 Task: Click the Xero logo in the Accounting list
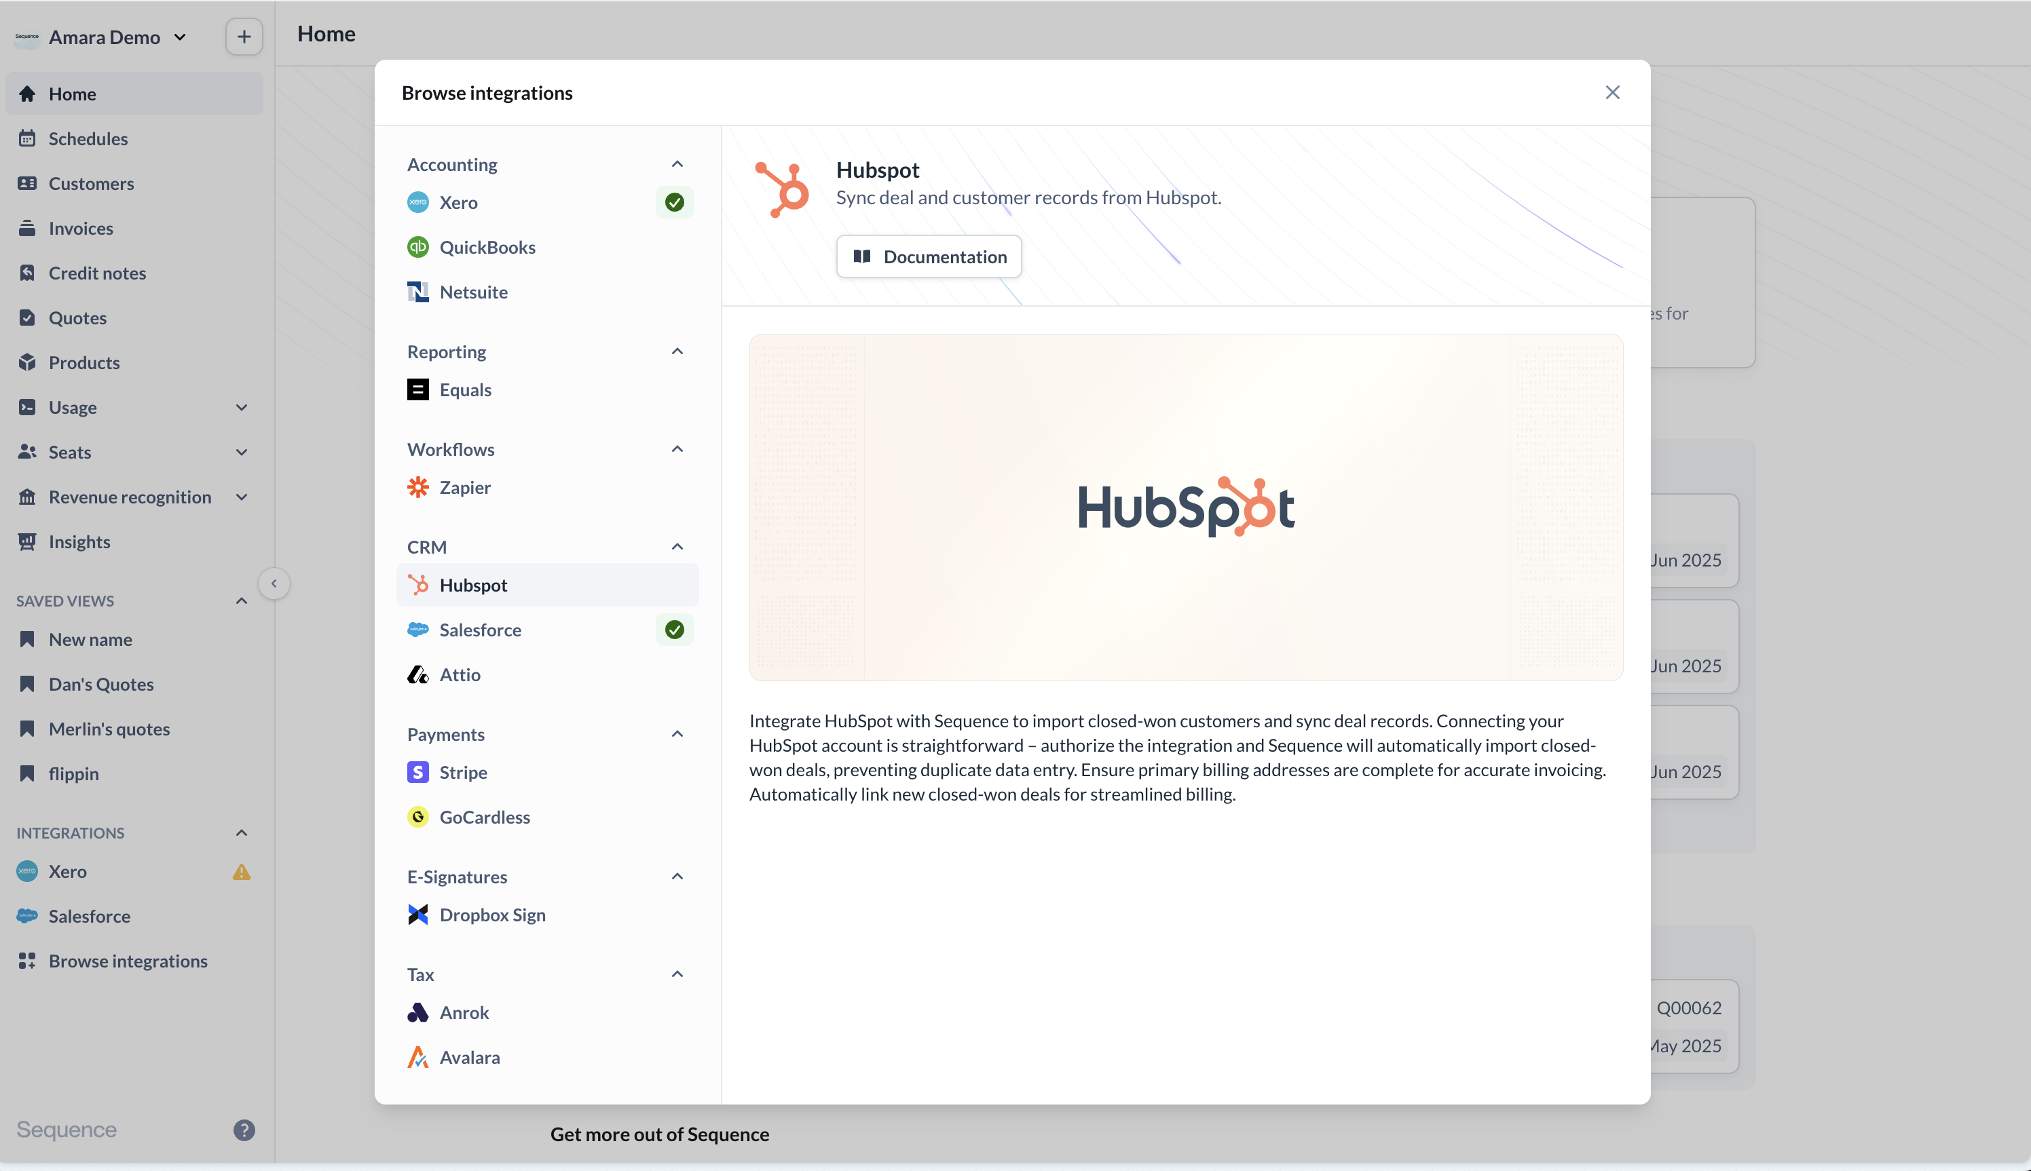tap(417, 203)
